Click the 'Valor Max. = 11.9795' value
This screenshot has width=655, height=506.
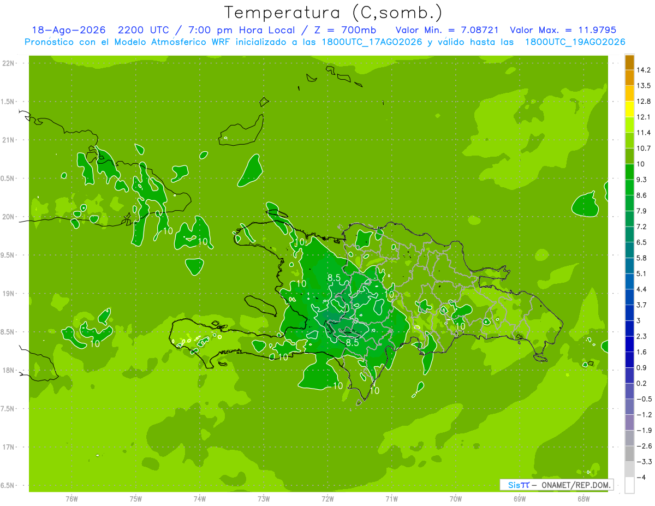click(563, 30)
